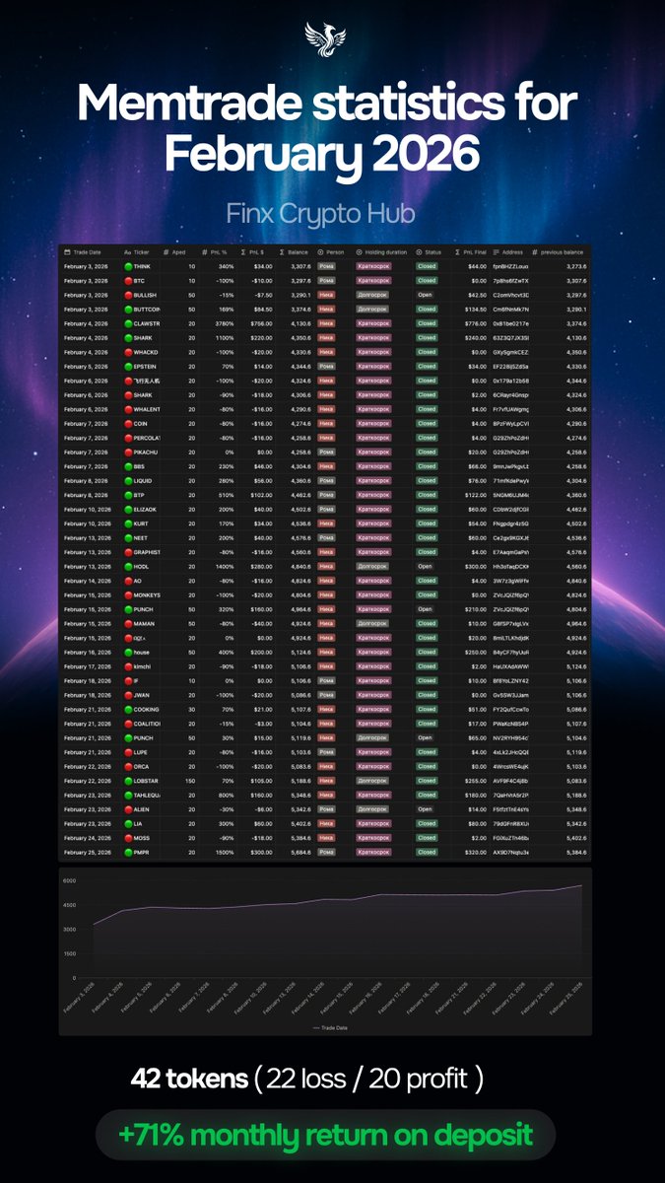The image size is (665, 1183).
Task: Open the Address column header
Action: [x=507, y=252]
